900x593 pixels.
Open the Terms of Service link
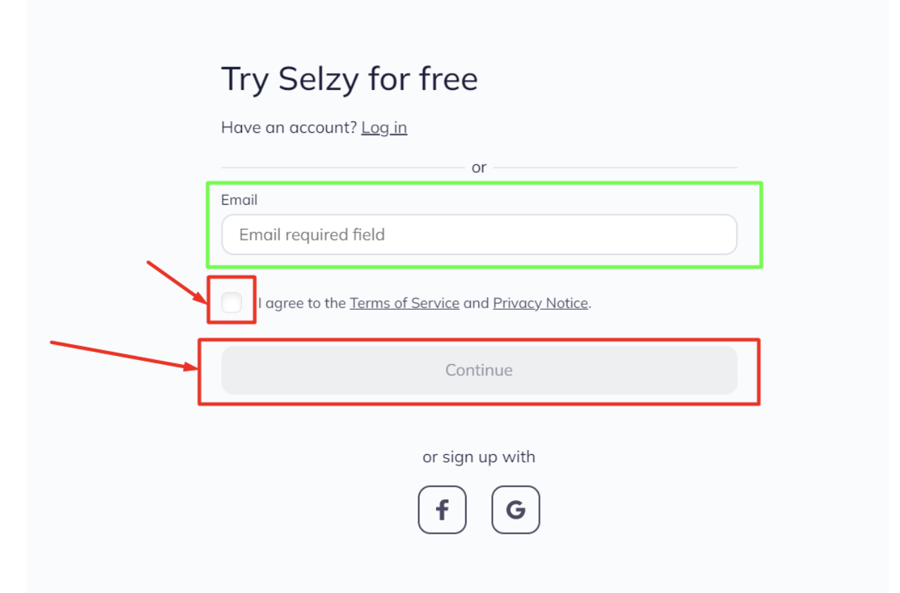[x=404, y=303]
